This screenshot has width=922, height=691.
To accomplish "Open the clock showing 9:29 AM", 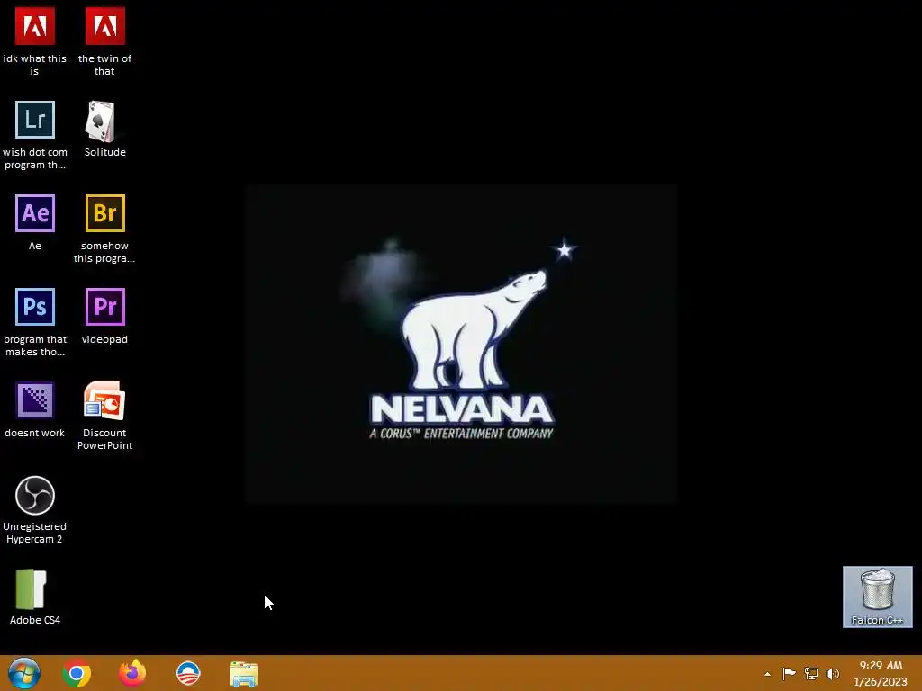I will [881, 673].
